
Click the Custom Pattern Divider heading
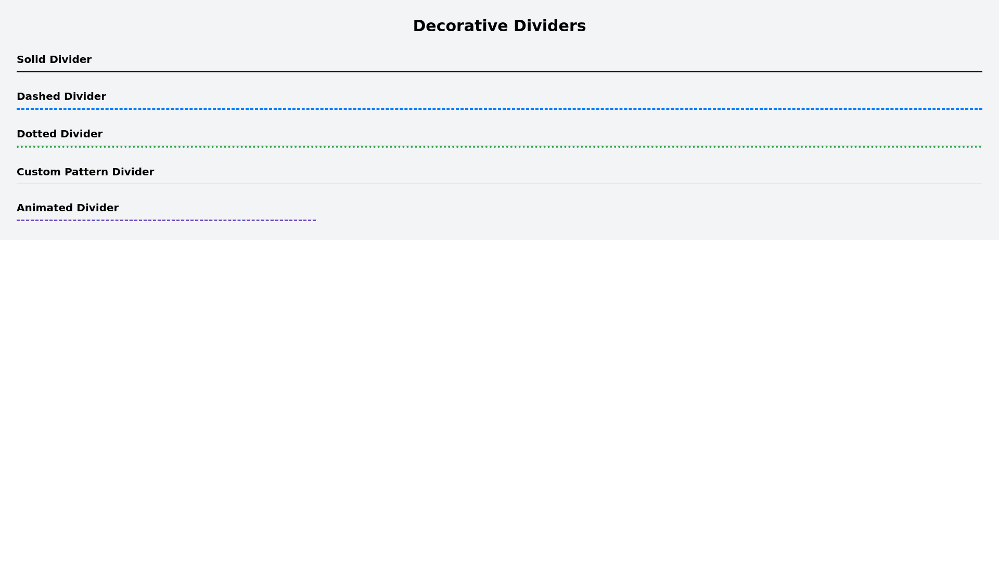[85, 172]
